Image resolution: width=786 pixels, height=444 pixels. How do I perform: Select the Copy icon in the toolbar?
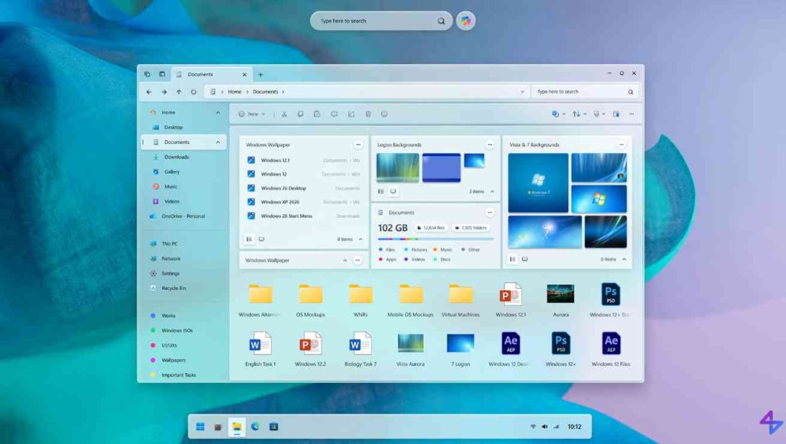(x=301, y=114)
